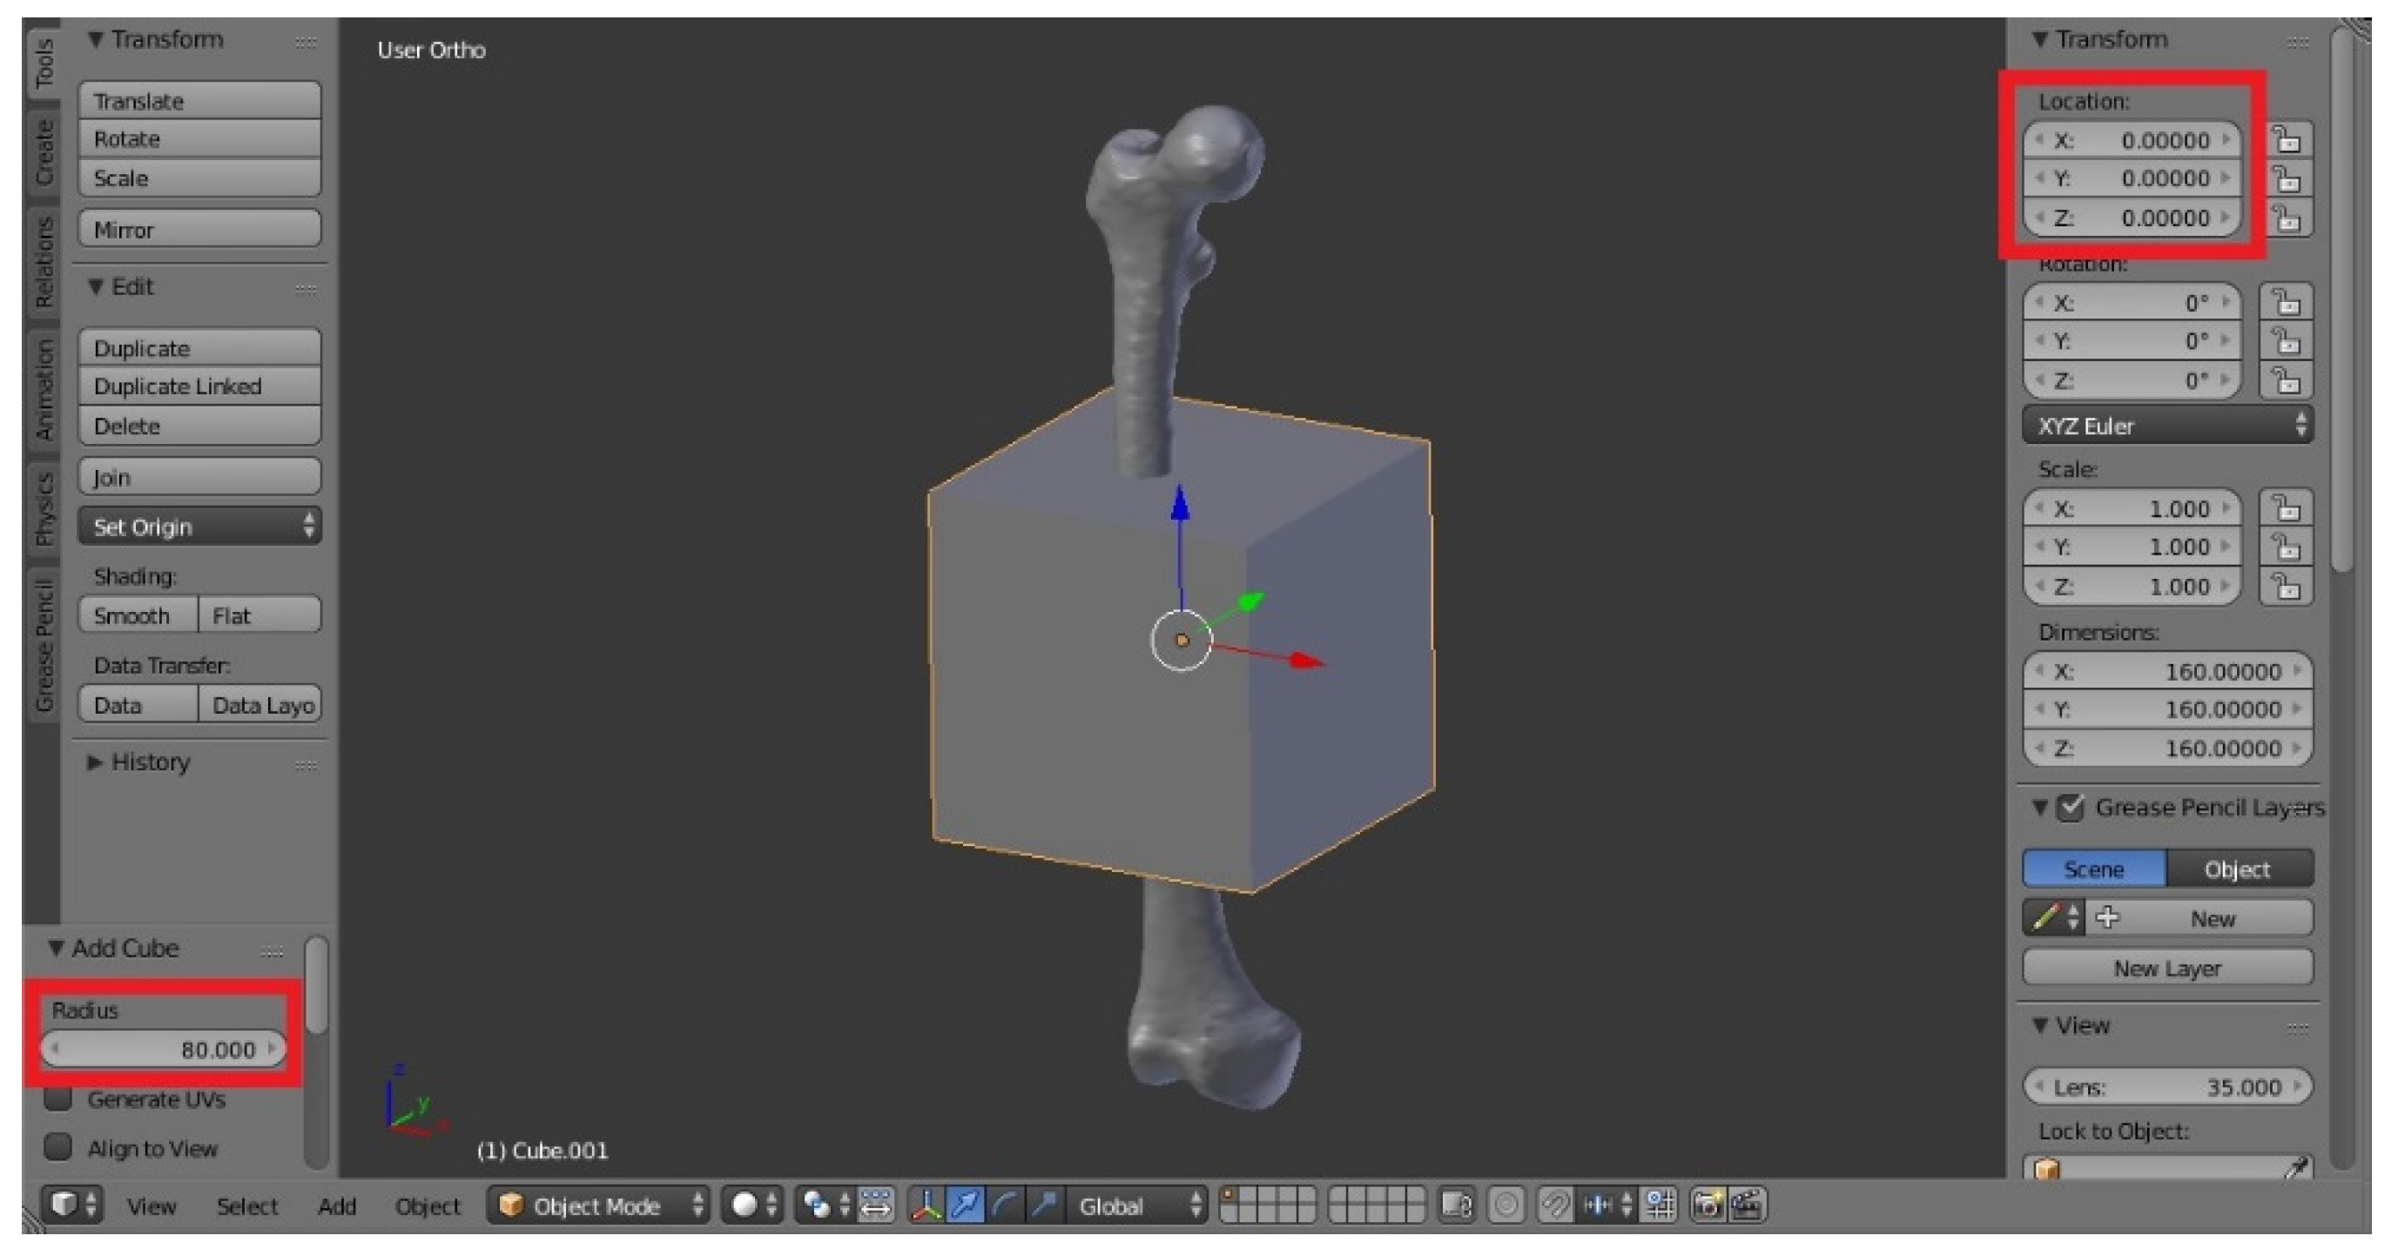Screen dimensions: 2398x1256
Task: Switch to the Create sidebar tab
Action: point(44,151)
